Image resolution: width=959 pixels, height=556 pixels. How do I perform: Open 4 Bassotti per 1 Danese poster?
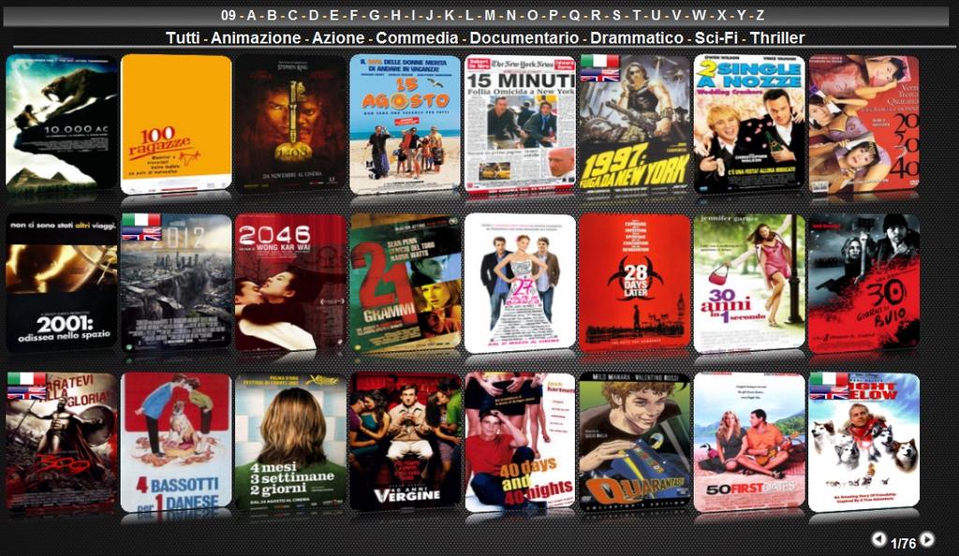(176, 442)
